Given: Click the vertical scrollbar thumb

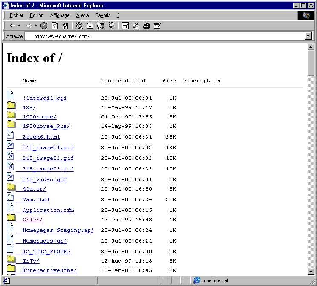Looking at the screenshot, I should 311,63.
